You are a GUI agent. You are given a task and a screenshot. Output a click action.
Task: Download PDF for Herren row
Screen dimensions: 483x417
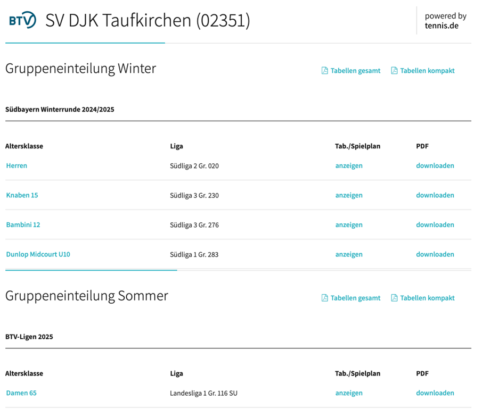[x=435, y=166]
